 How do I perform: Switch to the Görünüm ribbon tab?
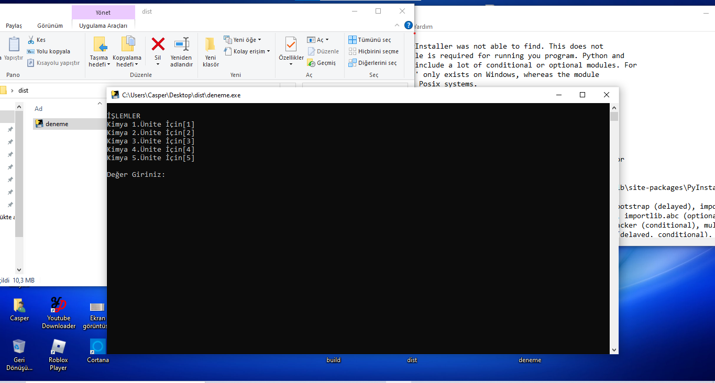(50, 26)
